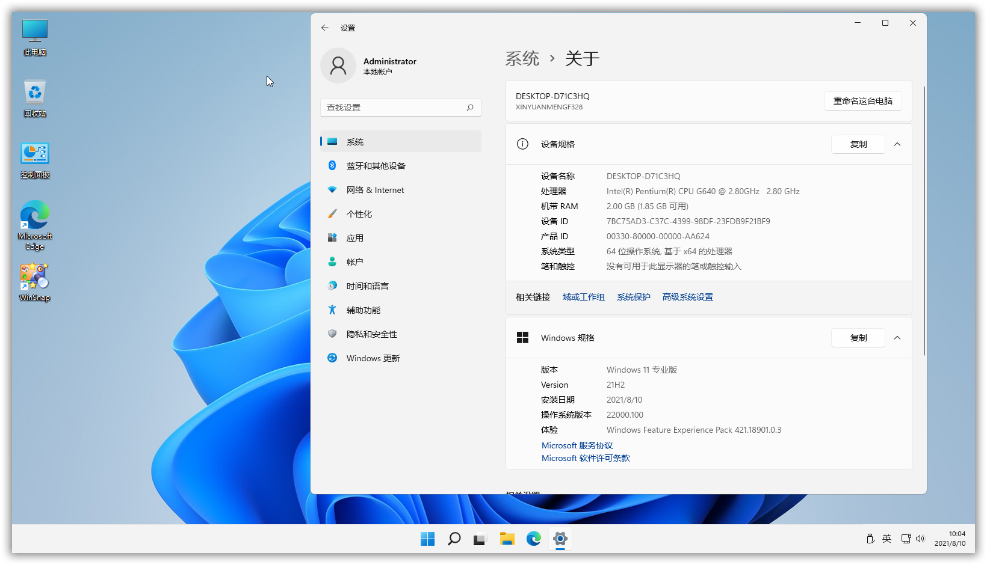Image resolution: width=987 pixels, height=565 pixels.
Task: Select the 回收站 recycle bin icon
Action: click(35, 98)
